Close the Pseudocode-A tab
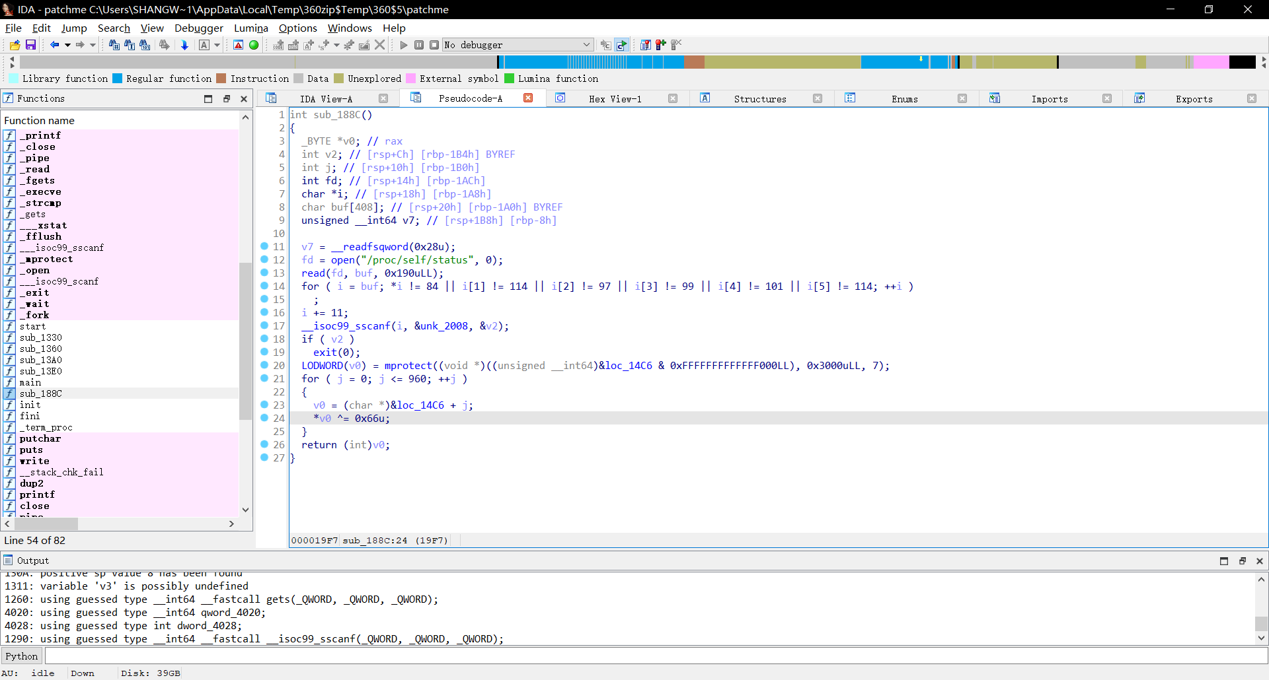 click(x=528, y=98)
